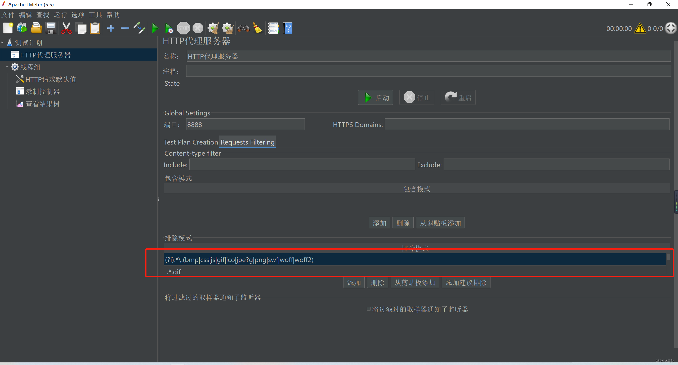
Task: Toggle the notify child listeners checkbox
Action: click(368, 309)
